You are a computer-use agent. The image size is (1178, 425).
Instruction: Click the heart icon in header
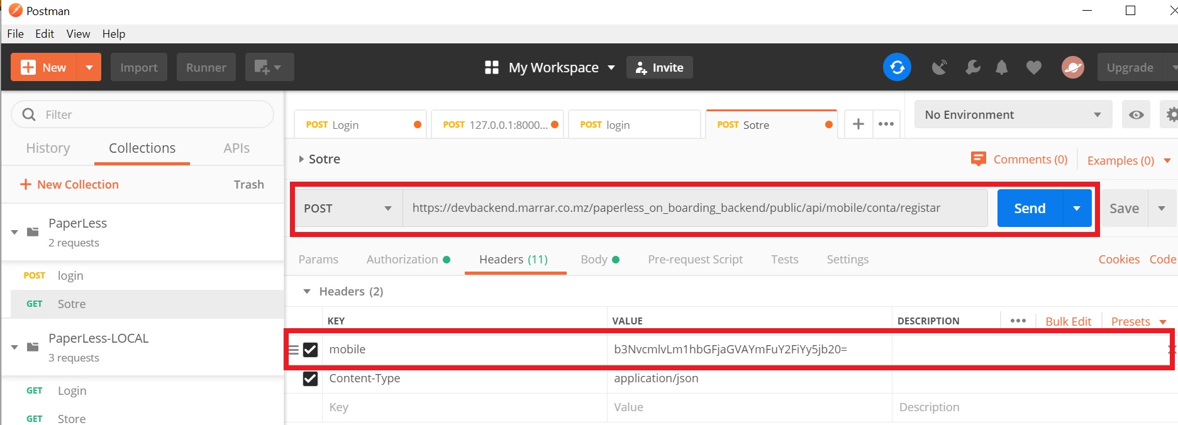pyautogui.click(x=1034, y=67)
